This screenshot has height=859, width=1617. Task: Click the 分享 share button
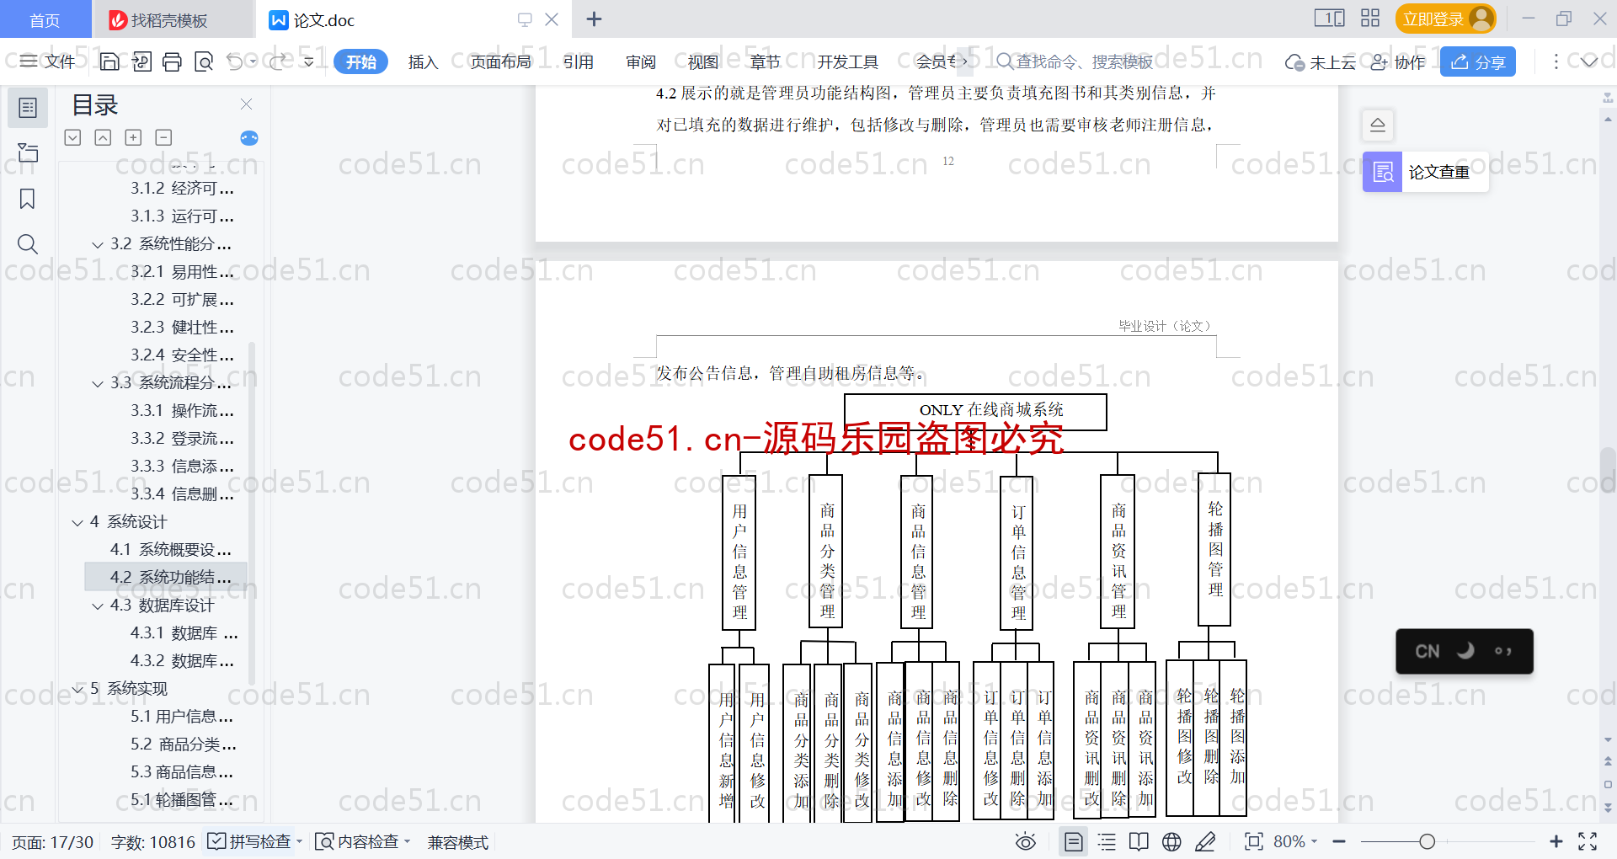[1478, 61]
